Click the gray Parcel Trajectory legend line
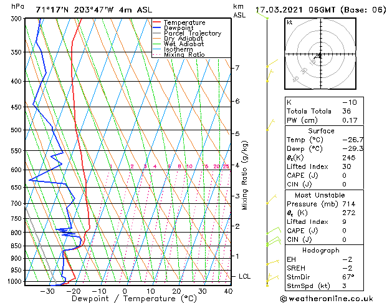 157,33
